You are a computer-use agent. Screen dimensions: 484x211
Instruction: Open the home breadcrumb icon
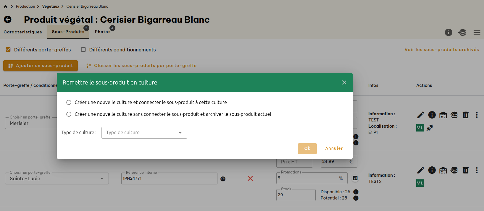tap(5, 7)
